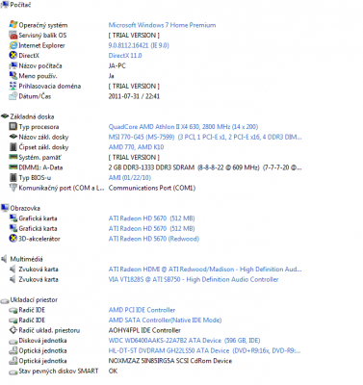The image size is (363, 385).
Task: Click the DIMM1: A-Data memory icon
Action: (x=13, y=167)
